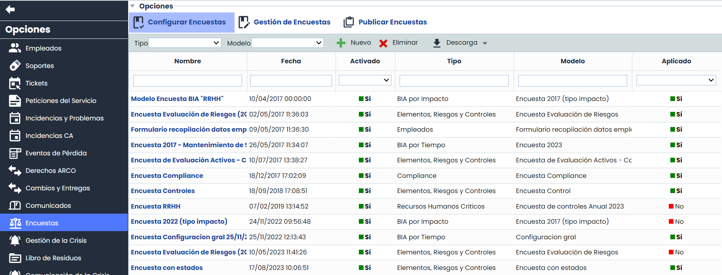Click the red X Eliminar icon

click(383, 43)
